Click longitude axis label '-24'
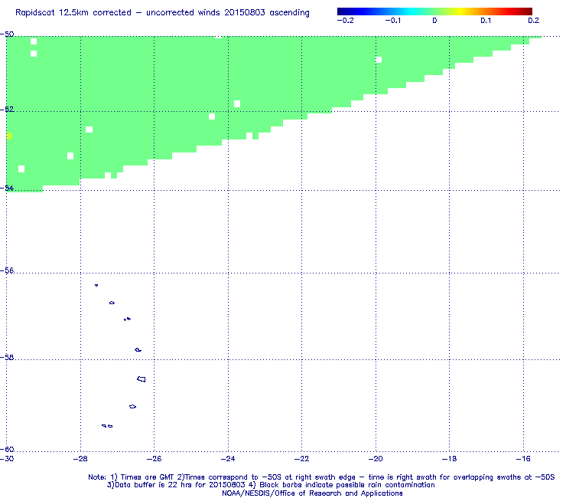The image size is (566, 498). (x=228, y=459)
